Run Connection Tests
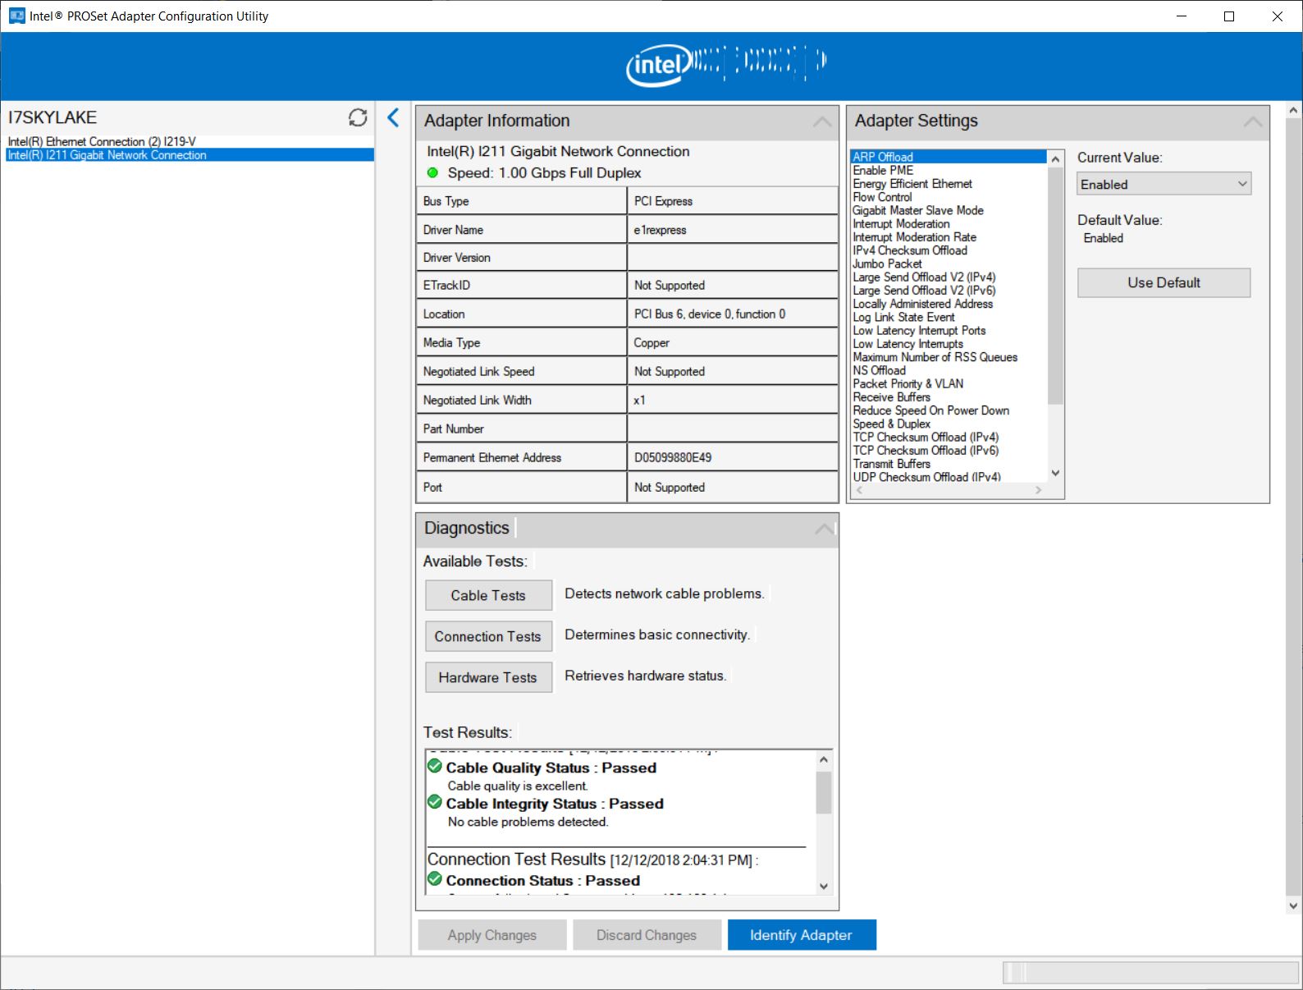Screen dimensions: 1303x990 coord(488,636)
